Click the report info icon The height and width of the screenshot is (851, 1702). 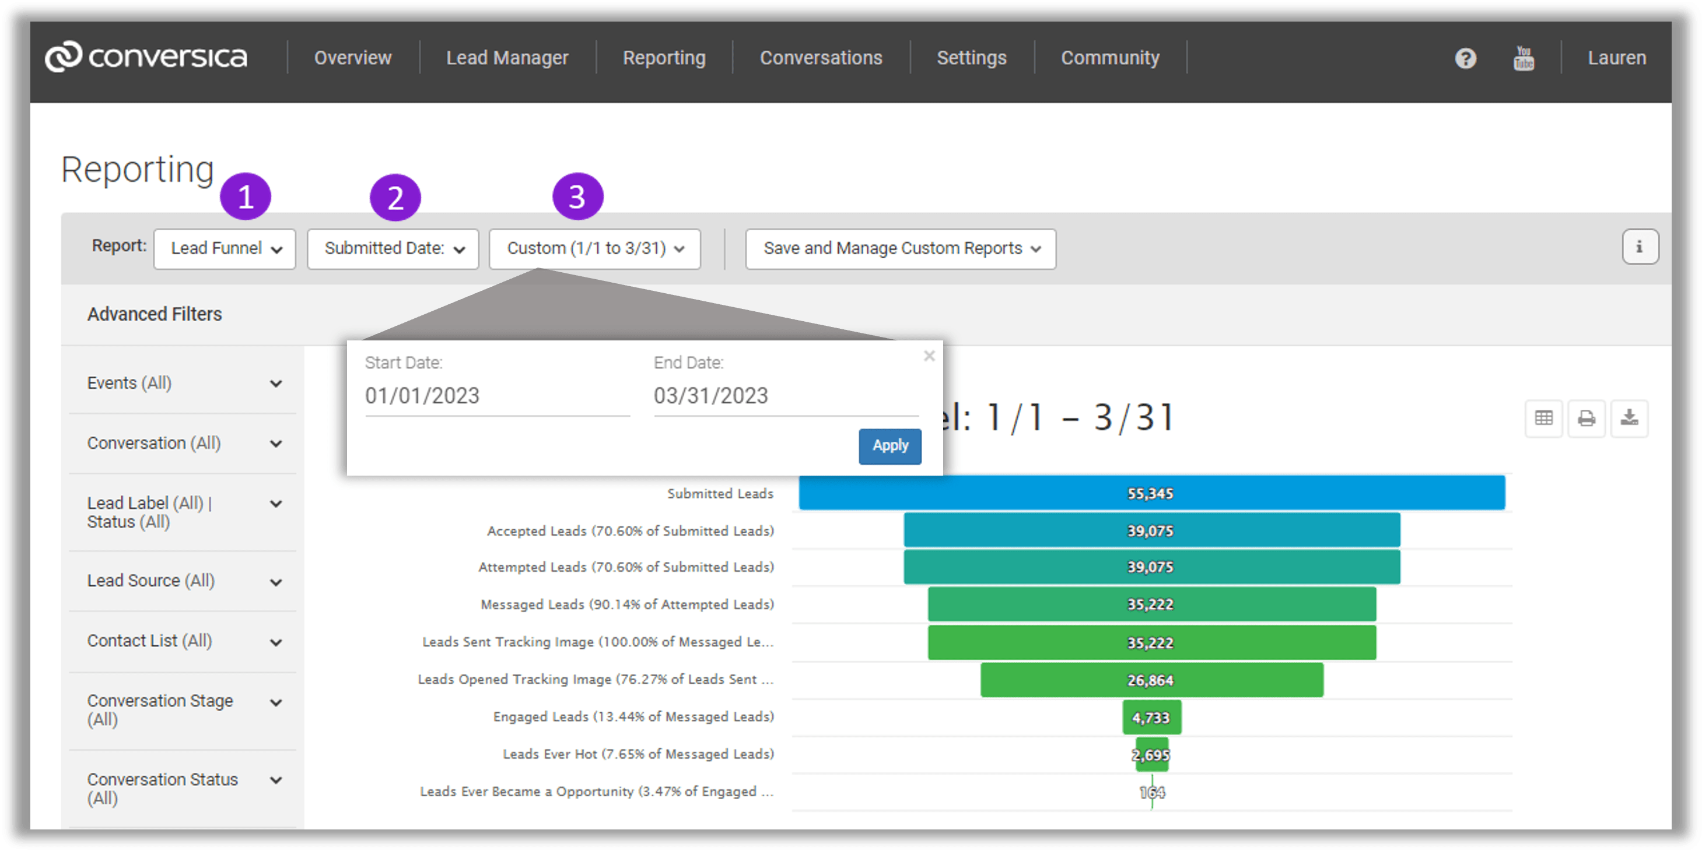[x=1641, y=247]
